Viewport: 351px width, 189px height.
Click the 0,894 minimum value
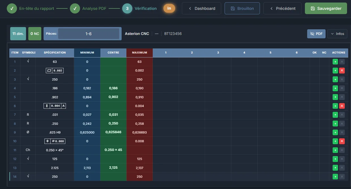(87, 97)
